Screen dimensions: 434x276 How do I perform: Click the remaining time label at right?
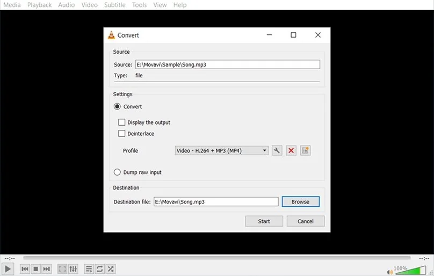coord(424,258)
